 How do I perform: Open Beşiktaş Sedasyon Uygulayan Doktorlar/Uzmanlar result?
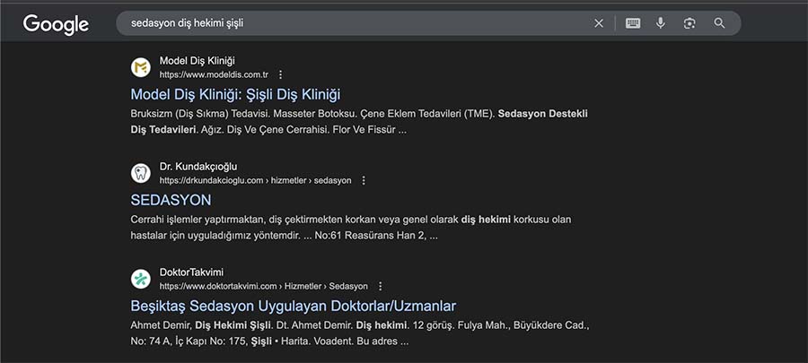click(294, 306)
